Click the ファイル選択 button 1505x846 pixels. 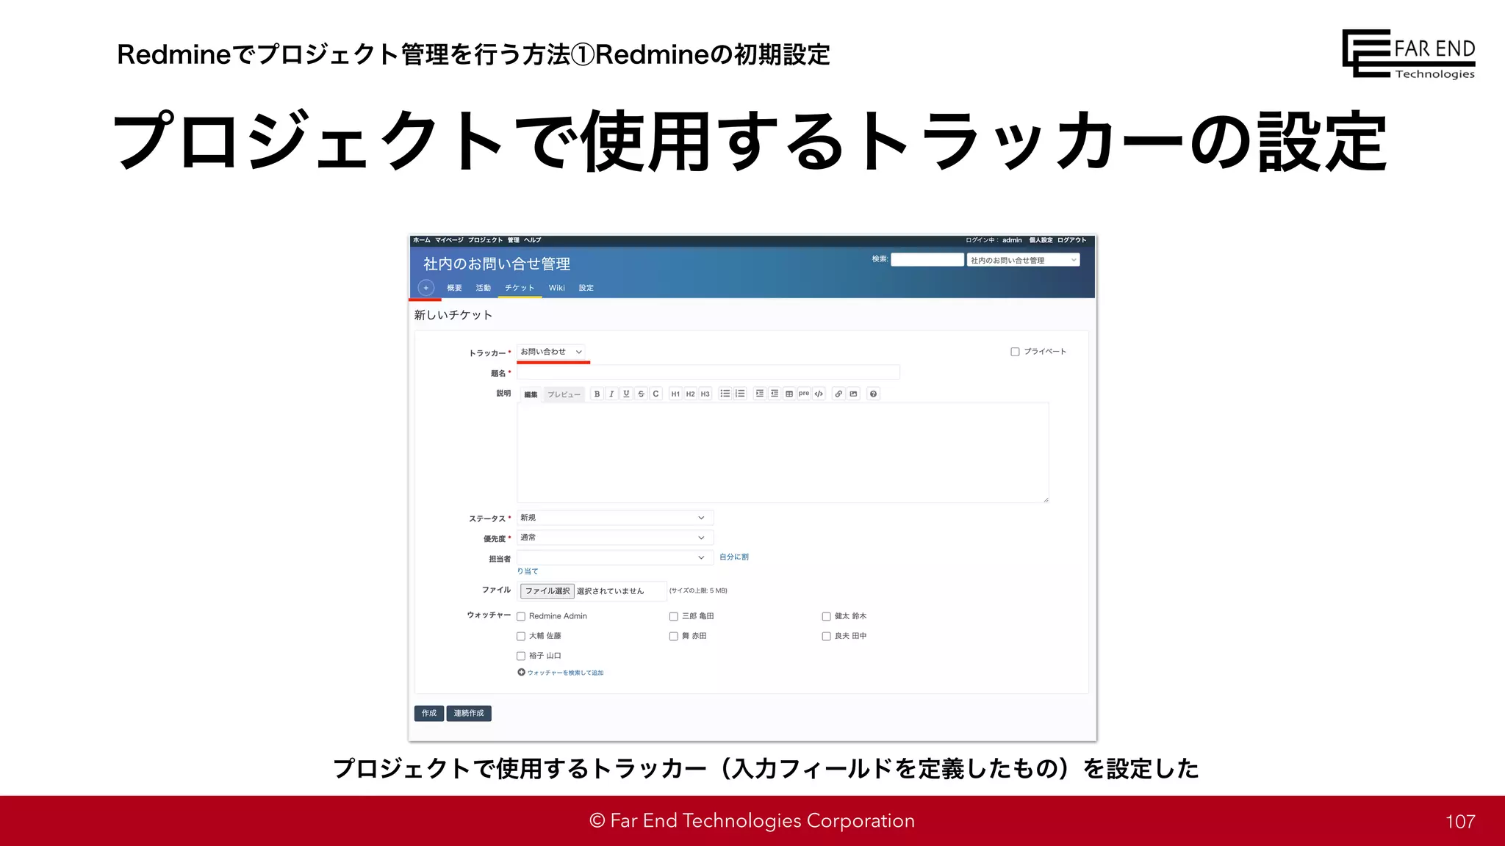[x=547, y=591]
